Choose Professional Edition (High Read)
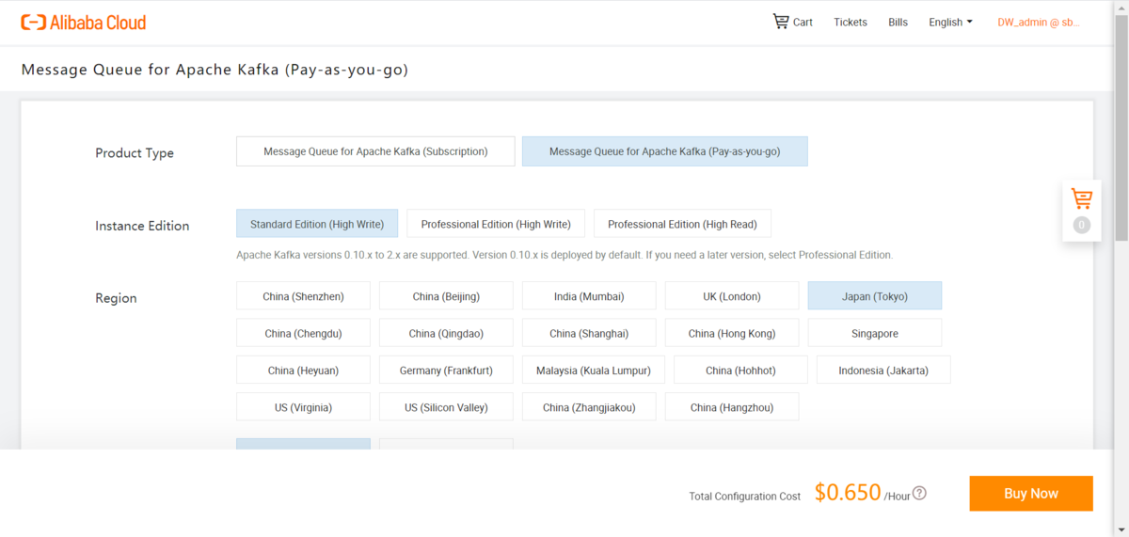This screenshot has width=1129, height=537. pos(682,224)
